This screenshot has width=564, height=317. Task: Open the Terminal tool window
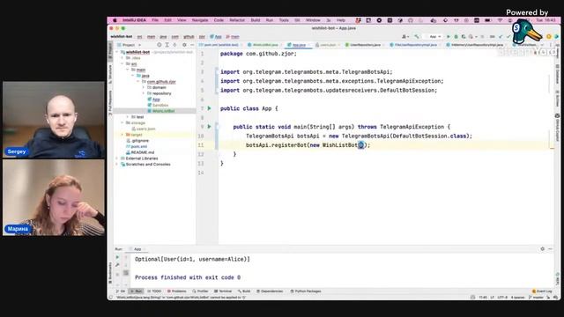[223, 291]
